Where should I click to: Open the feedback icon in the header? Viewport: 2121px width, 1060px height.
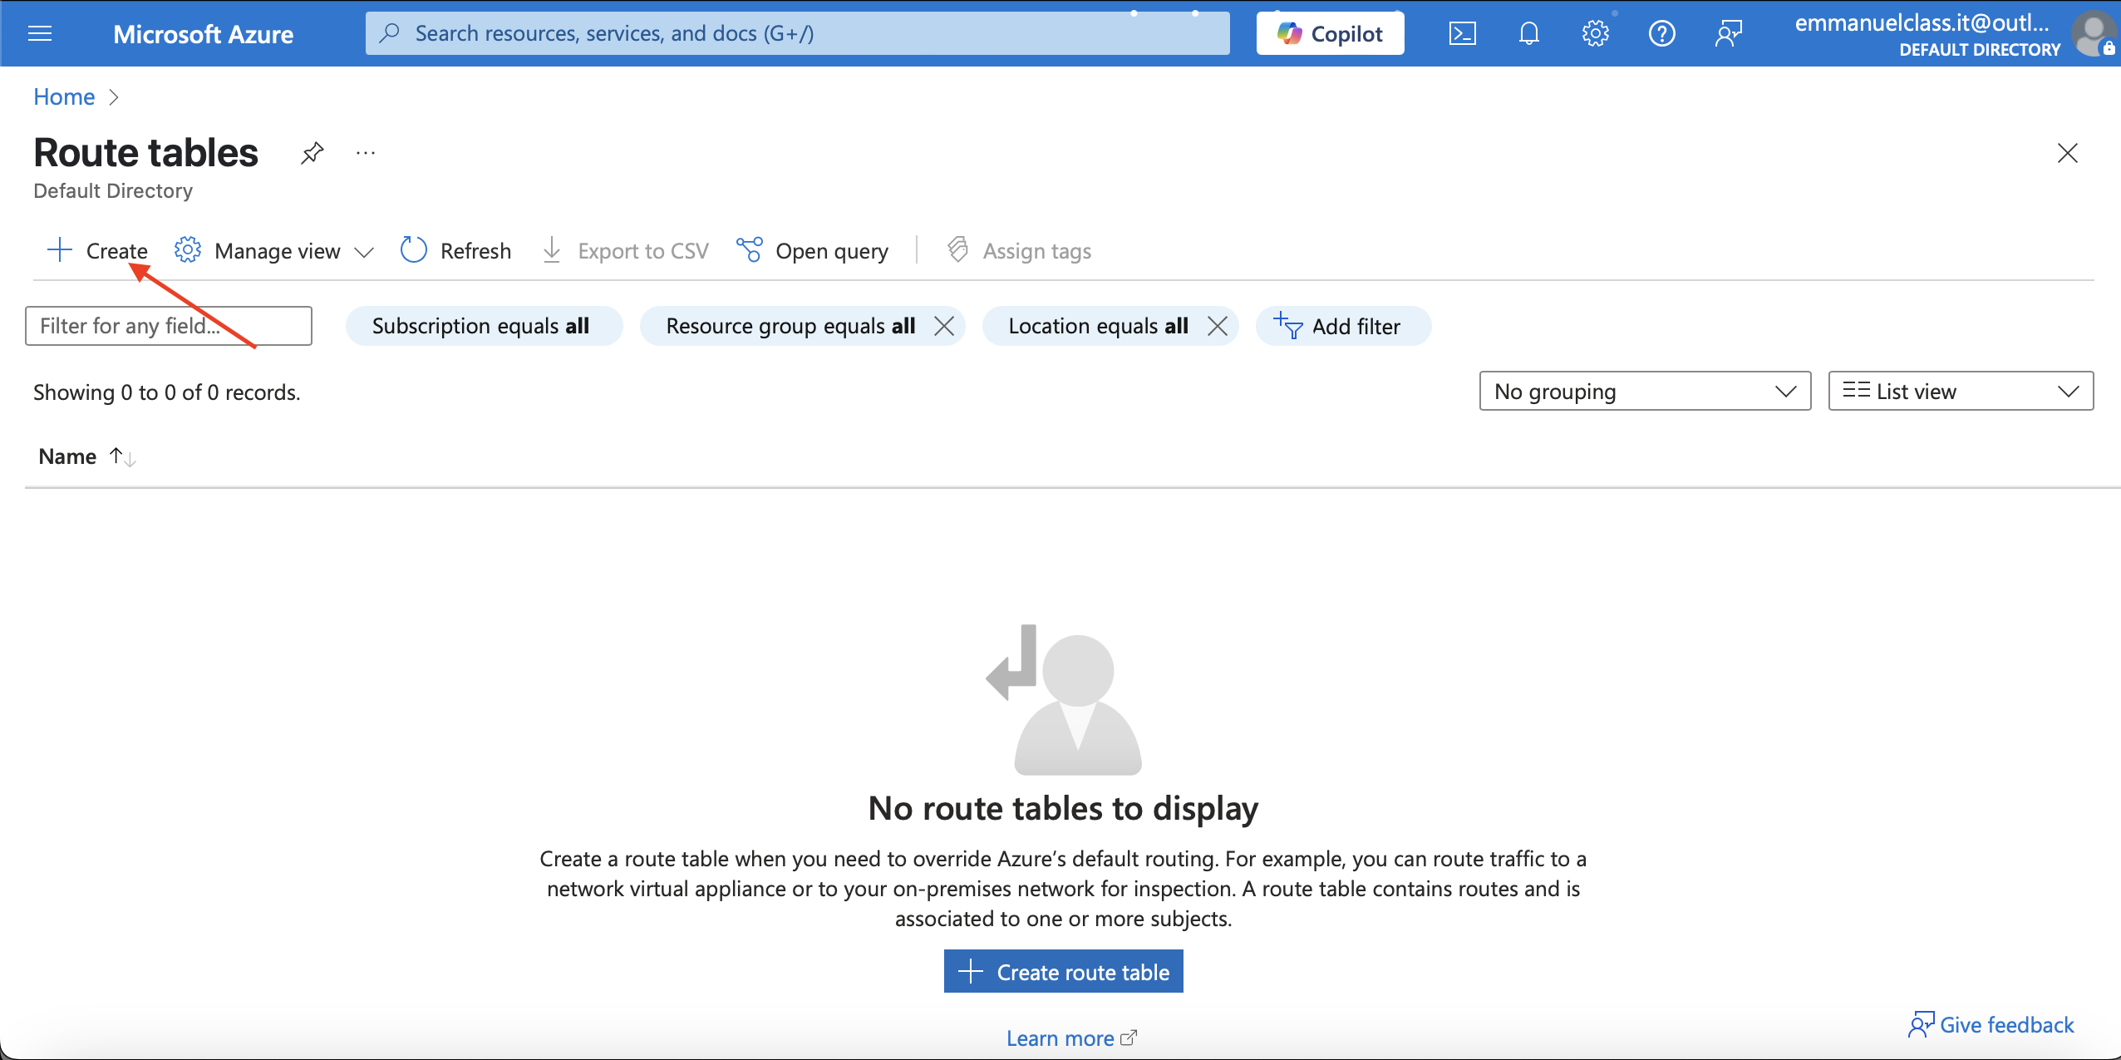click(1728, 33)
